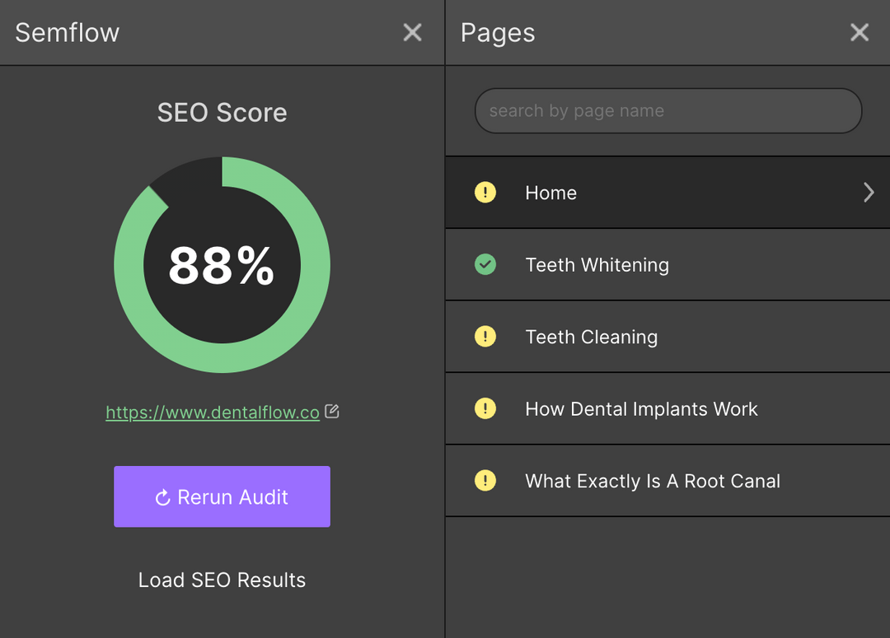Select the What Exactly Is A Root Canal page

click(x=659, y=481)
